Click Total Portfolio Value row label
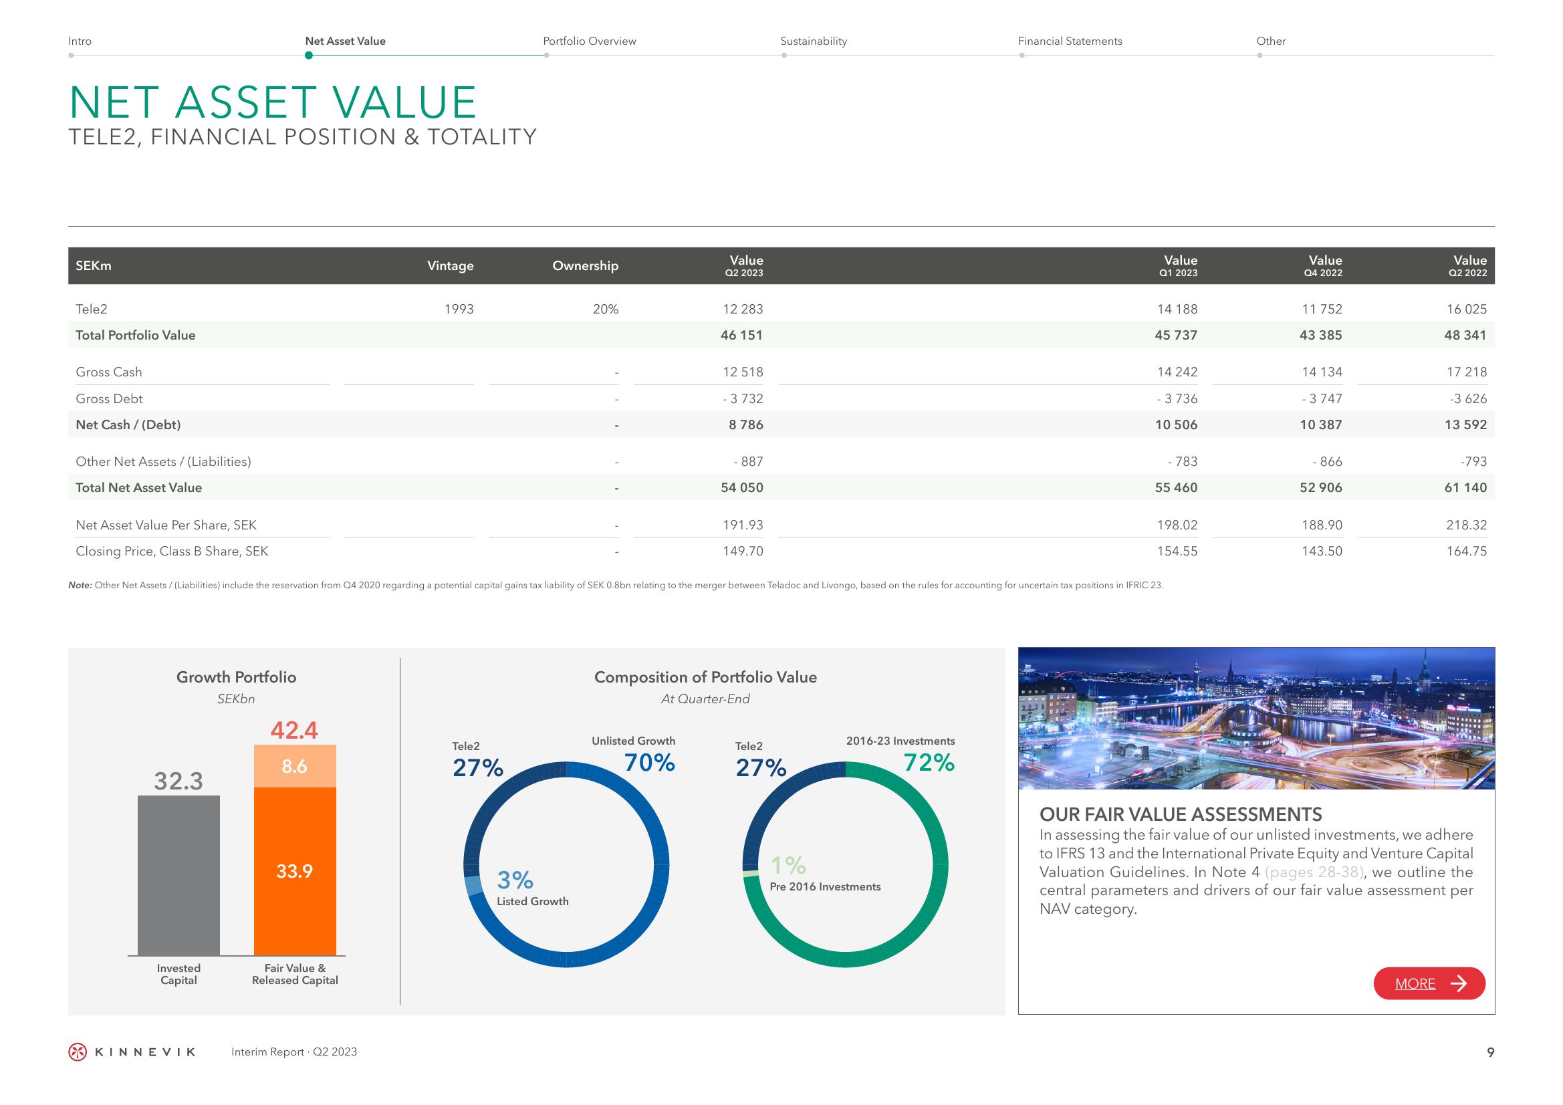 tap(136, 335)
